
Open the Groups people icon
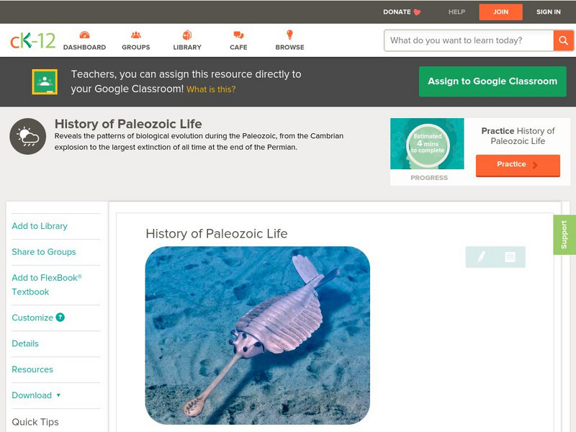click(x=136, y=35)
